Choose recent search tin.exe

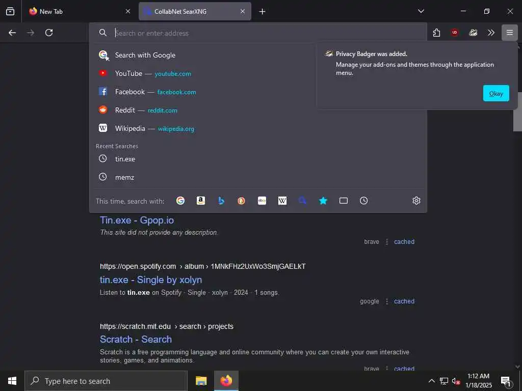[258, 159]
